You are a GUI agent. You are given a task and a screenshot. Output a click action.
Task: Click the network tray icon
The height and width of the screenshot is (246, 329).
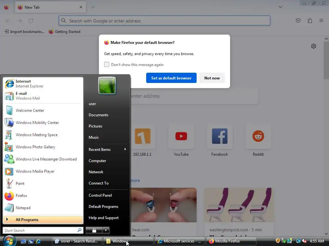[x=298, y=241]
